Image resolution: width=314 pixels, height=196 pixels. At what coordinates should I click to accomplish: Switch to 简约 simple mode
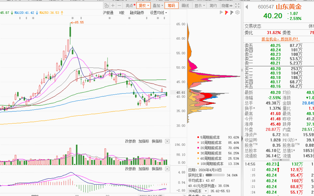tap(213, 5)
